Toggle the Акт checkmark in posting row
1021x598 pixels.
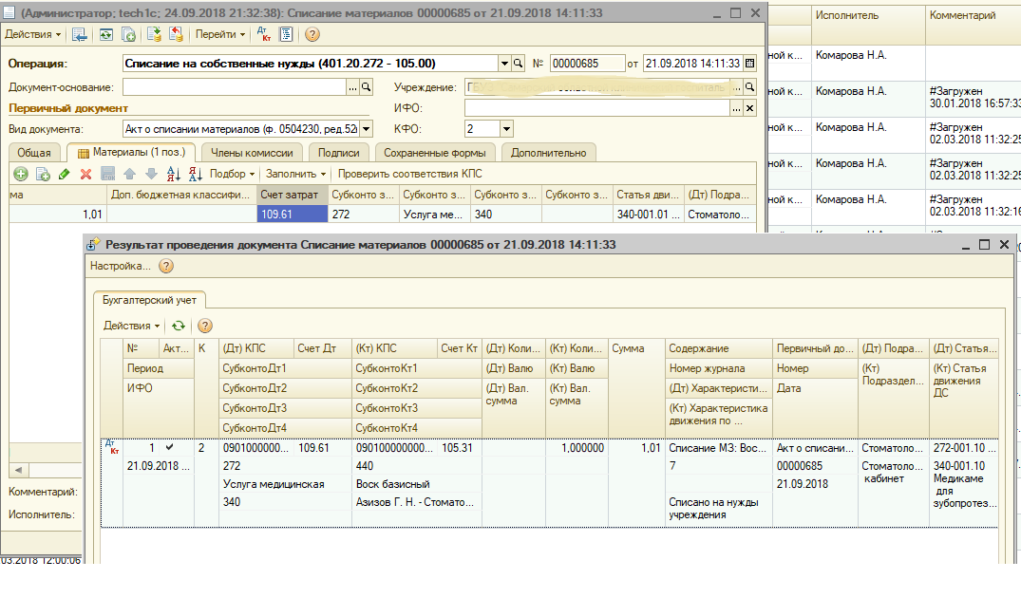pyautogui.click(x=169, y=447)
